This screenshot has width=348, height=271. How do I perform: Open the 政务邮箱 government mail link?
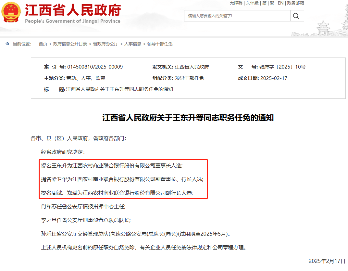pyautogui.click(x=295, y=3)
